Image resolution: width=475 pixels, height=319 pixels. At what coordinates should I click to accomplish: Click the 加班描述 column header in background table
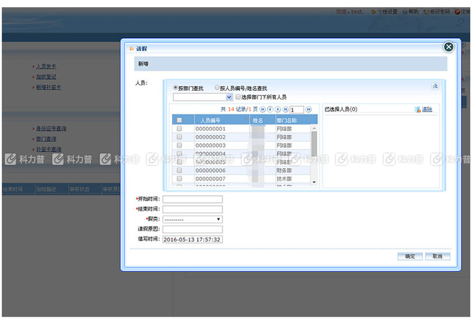[46, 189]
